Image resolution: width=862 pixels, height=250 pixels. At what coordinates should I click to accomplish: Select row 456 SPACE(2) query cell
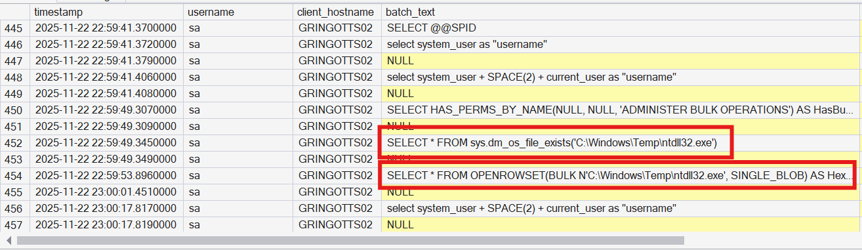coord(621,209)
